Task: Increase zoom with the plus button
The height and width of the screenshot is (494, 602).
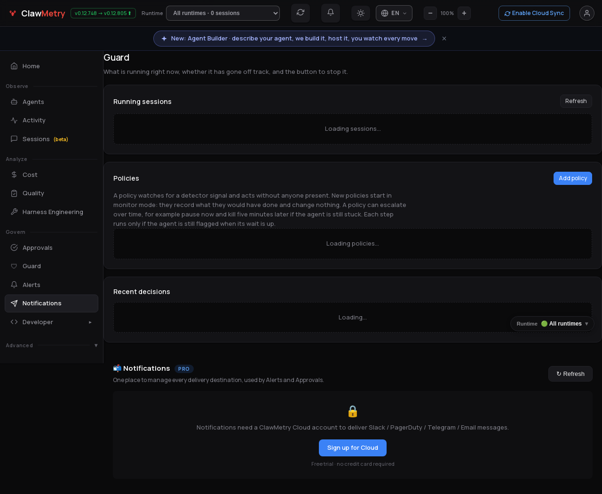Action: pos(464,13)
